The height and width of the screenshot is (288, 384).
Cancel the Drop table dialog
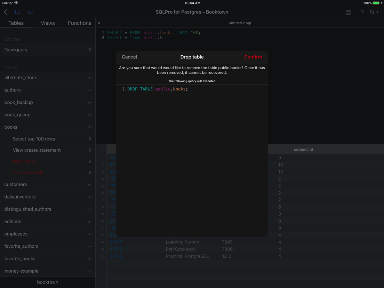point(129,57)
